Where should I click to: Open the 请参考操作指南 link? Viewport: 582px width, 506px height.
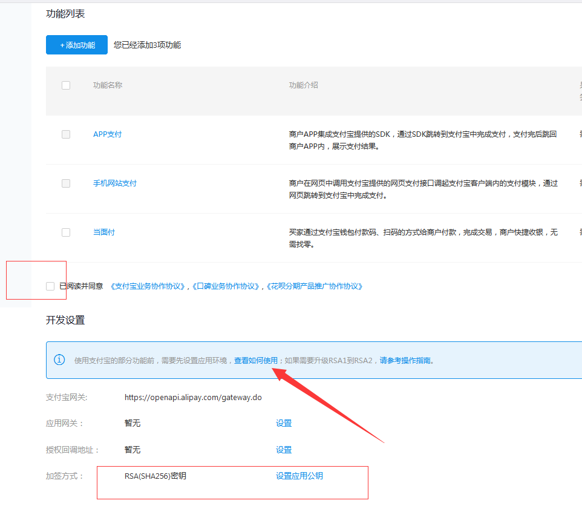point(405,360)
